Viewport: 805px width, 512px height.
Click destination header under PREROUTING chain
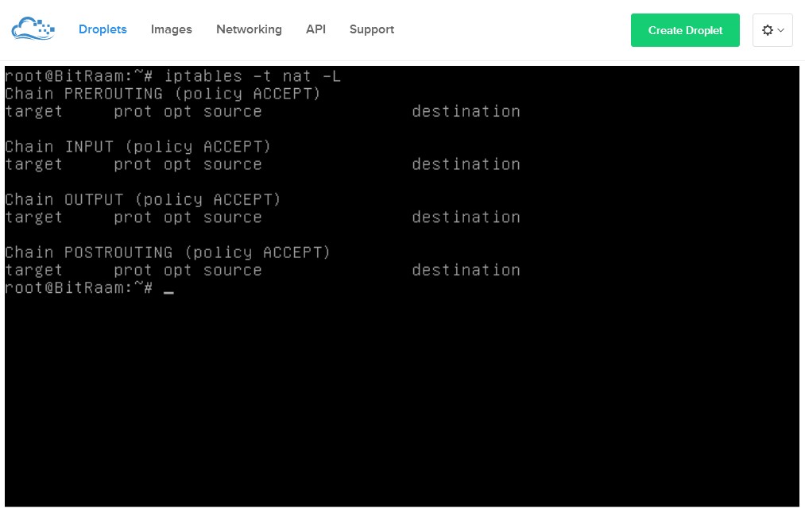point(466,111)
